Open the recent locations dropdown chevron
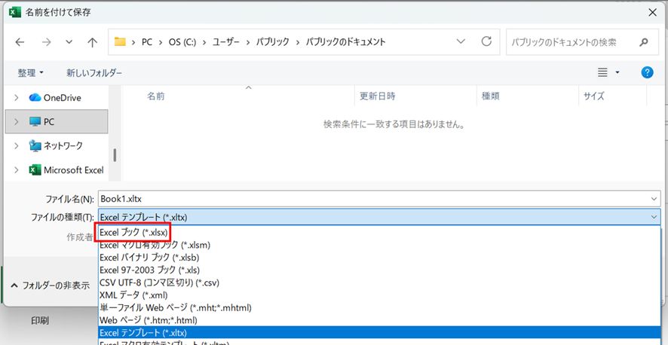668x345 pixels. (69, 42)
